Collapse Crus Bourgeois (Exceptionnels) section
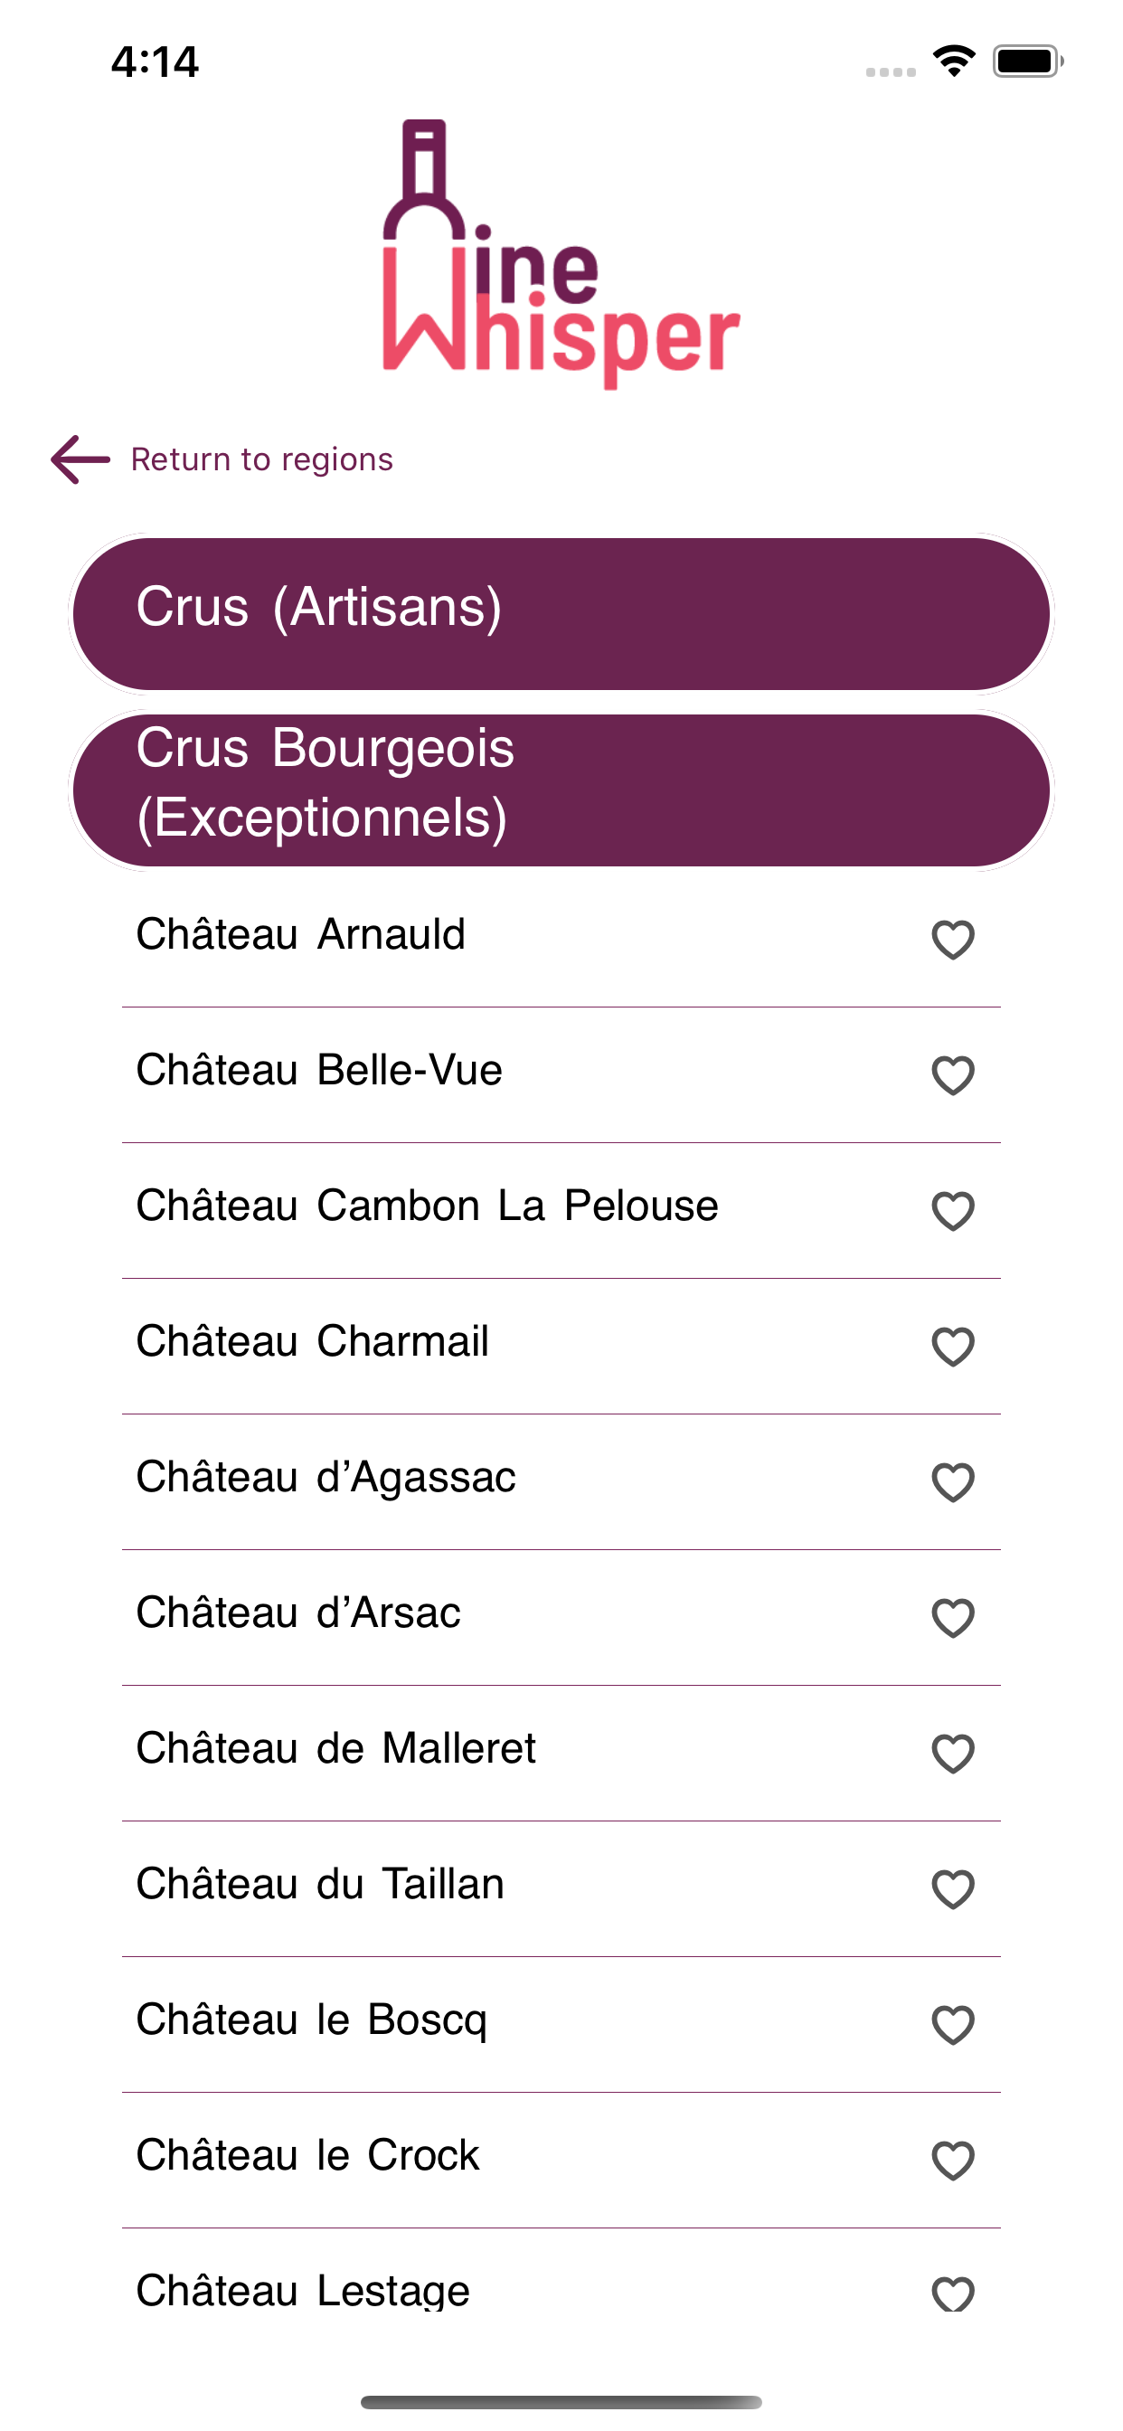 561,789
